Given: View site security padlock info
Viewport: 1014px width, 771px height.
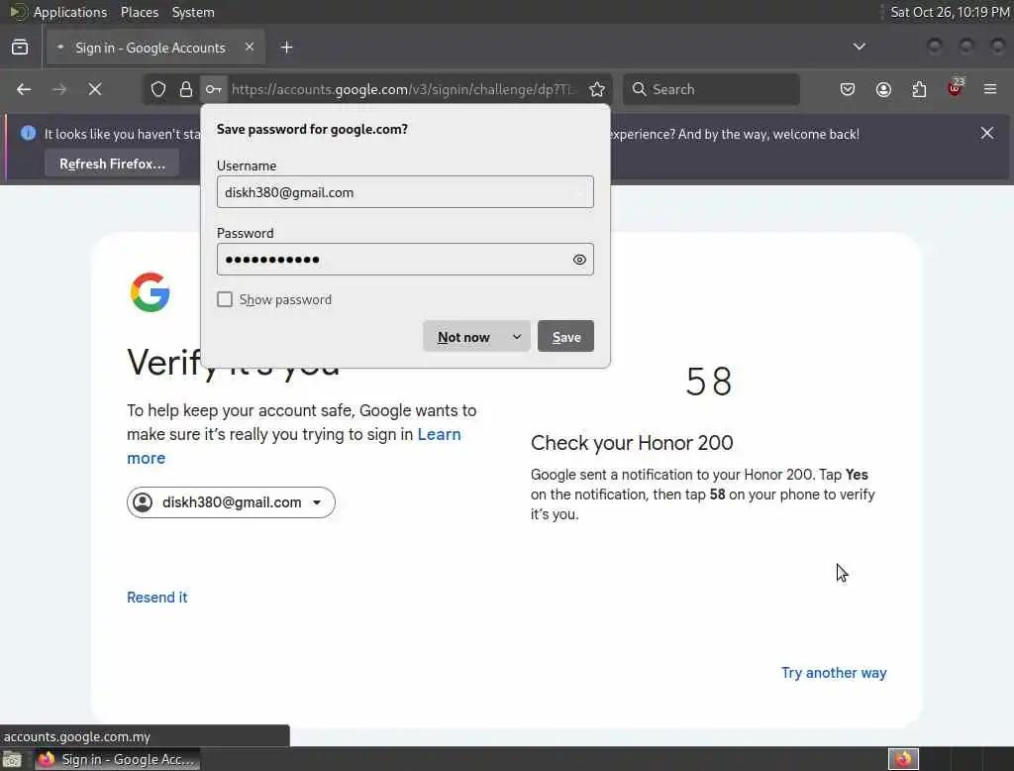Looking at the screenshot, I should tap(186, 89).
